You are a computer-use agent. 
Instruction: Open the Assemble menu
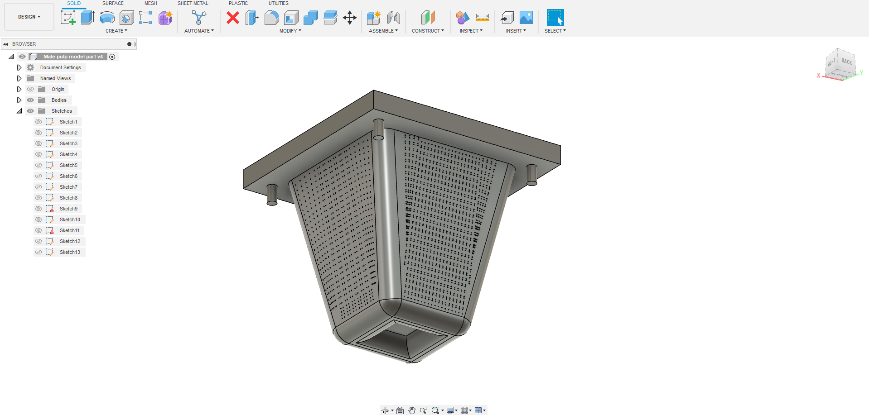[383, 31]
